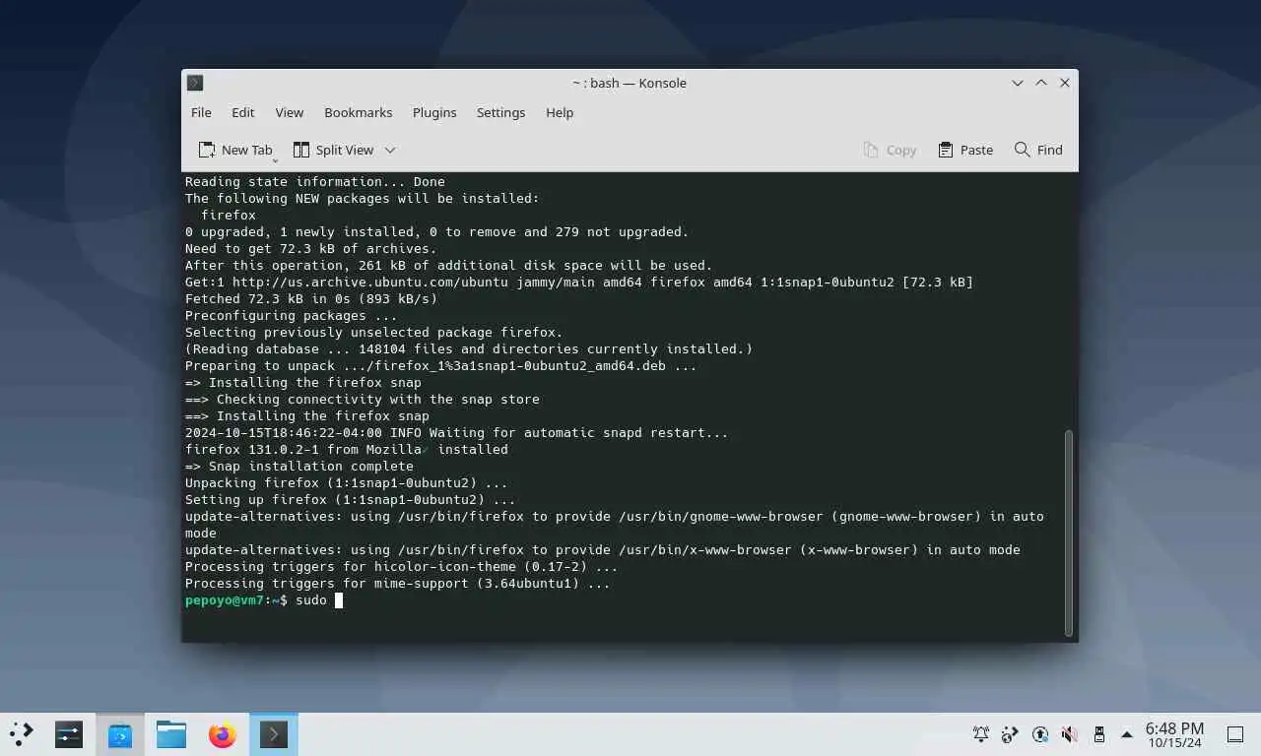1261x756 pixels.
Task: Click the Konsole window icon in title bar
Action: [x=195, y=83]
